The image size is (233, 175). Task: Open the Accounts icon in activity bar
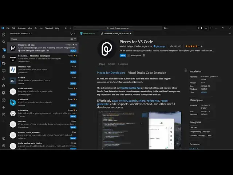(x=4, y=139)
